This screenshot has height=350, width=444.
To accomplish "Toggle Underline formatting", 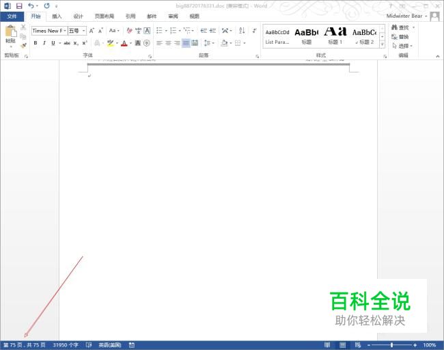I will click(x=53, y=42).
